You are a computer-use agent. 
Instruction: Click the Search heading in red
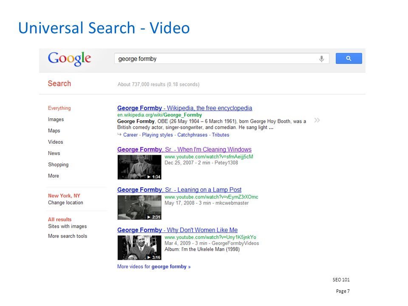pyautogui.click(x=59, y=84)
